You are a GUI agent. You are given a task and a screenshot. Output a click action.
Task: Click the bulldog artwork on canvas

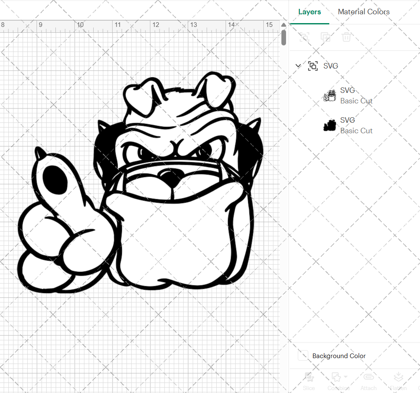[140, 182]
